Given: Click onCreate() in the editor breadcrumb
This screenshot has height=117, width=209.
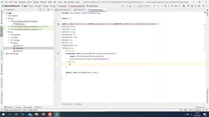Looking at the screenshot, I should pos(78,104).
